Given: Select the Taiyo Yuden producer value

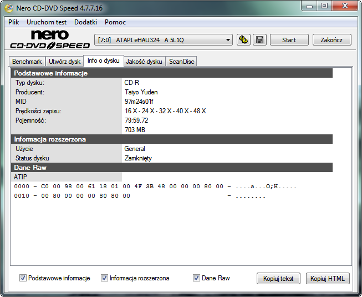Looking at the screenshot, I should point(141,92).
